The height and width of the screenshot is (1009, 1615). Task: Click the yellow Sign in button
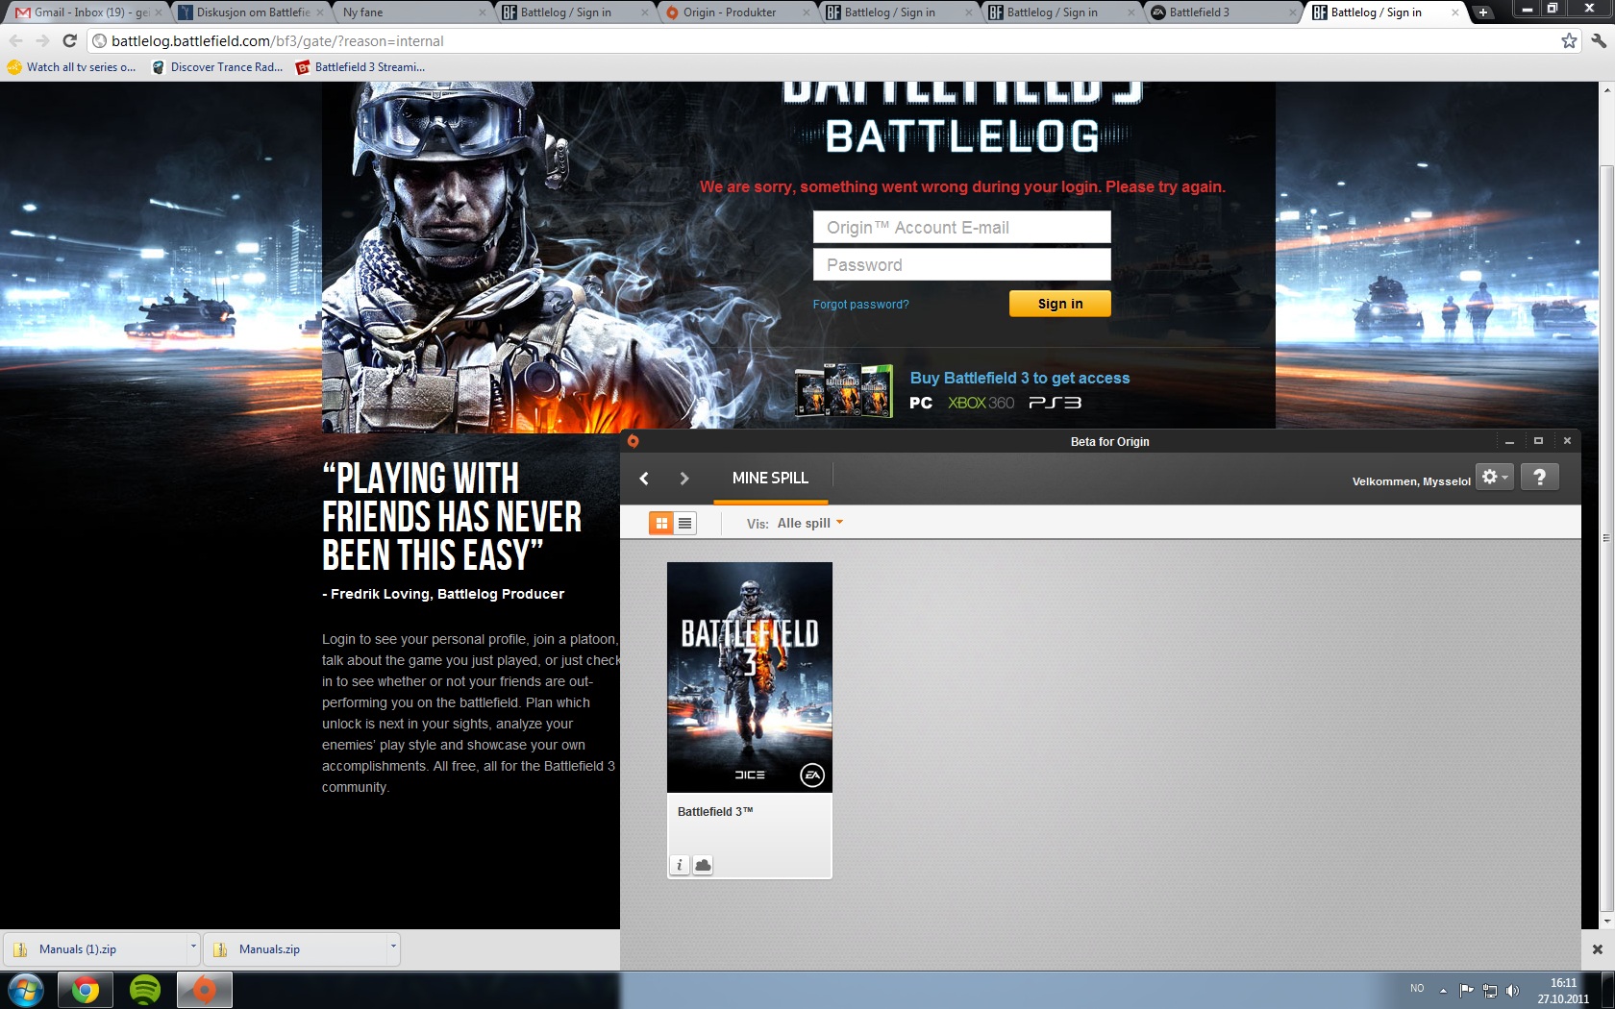(x=1059, y=304)
